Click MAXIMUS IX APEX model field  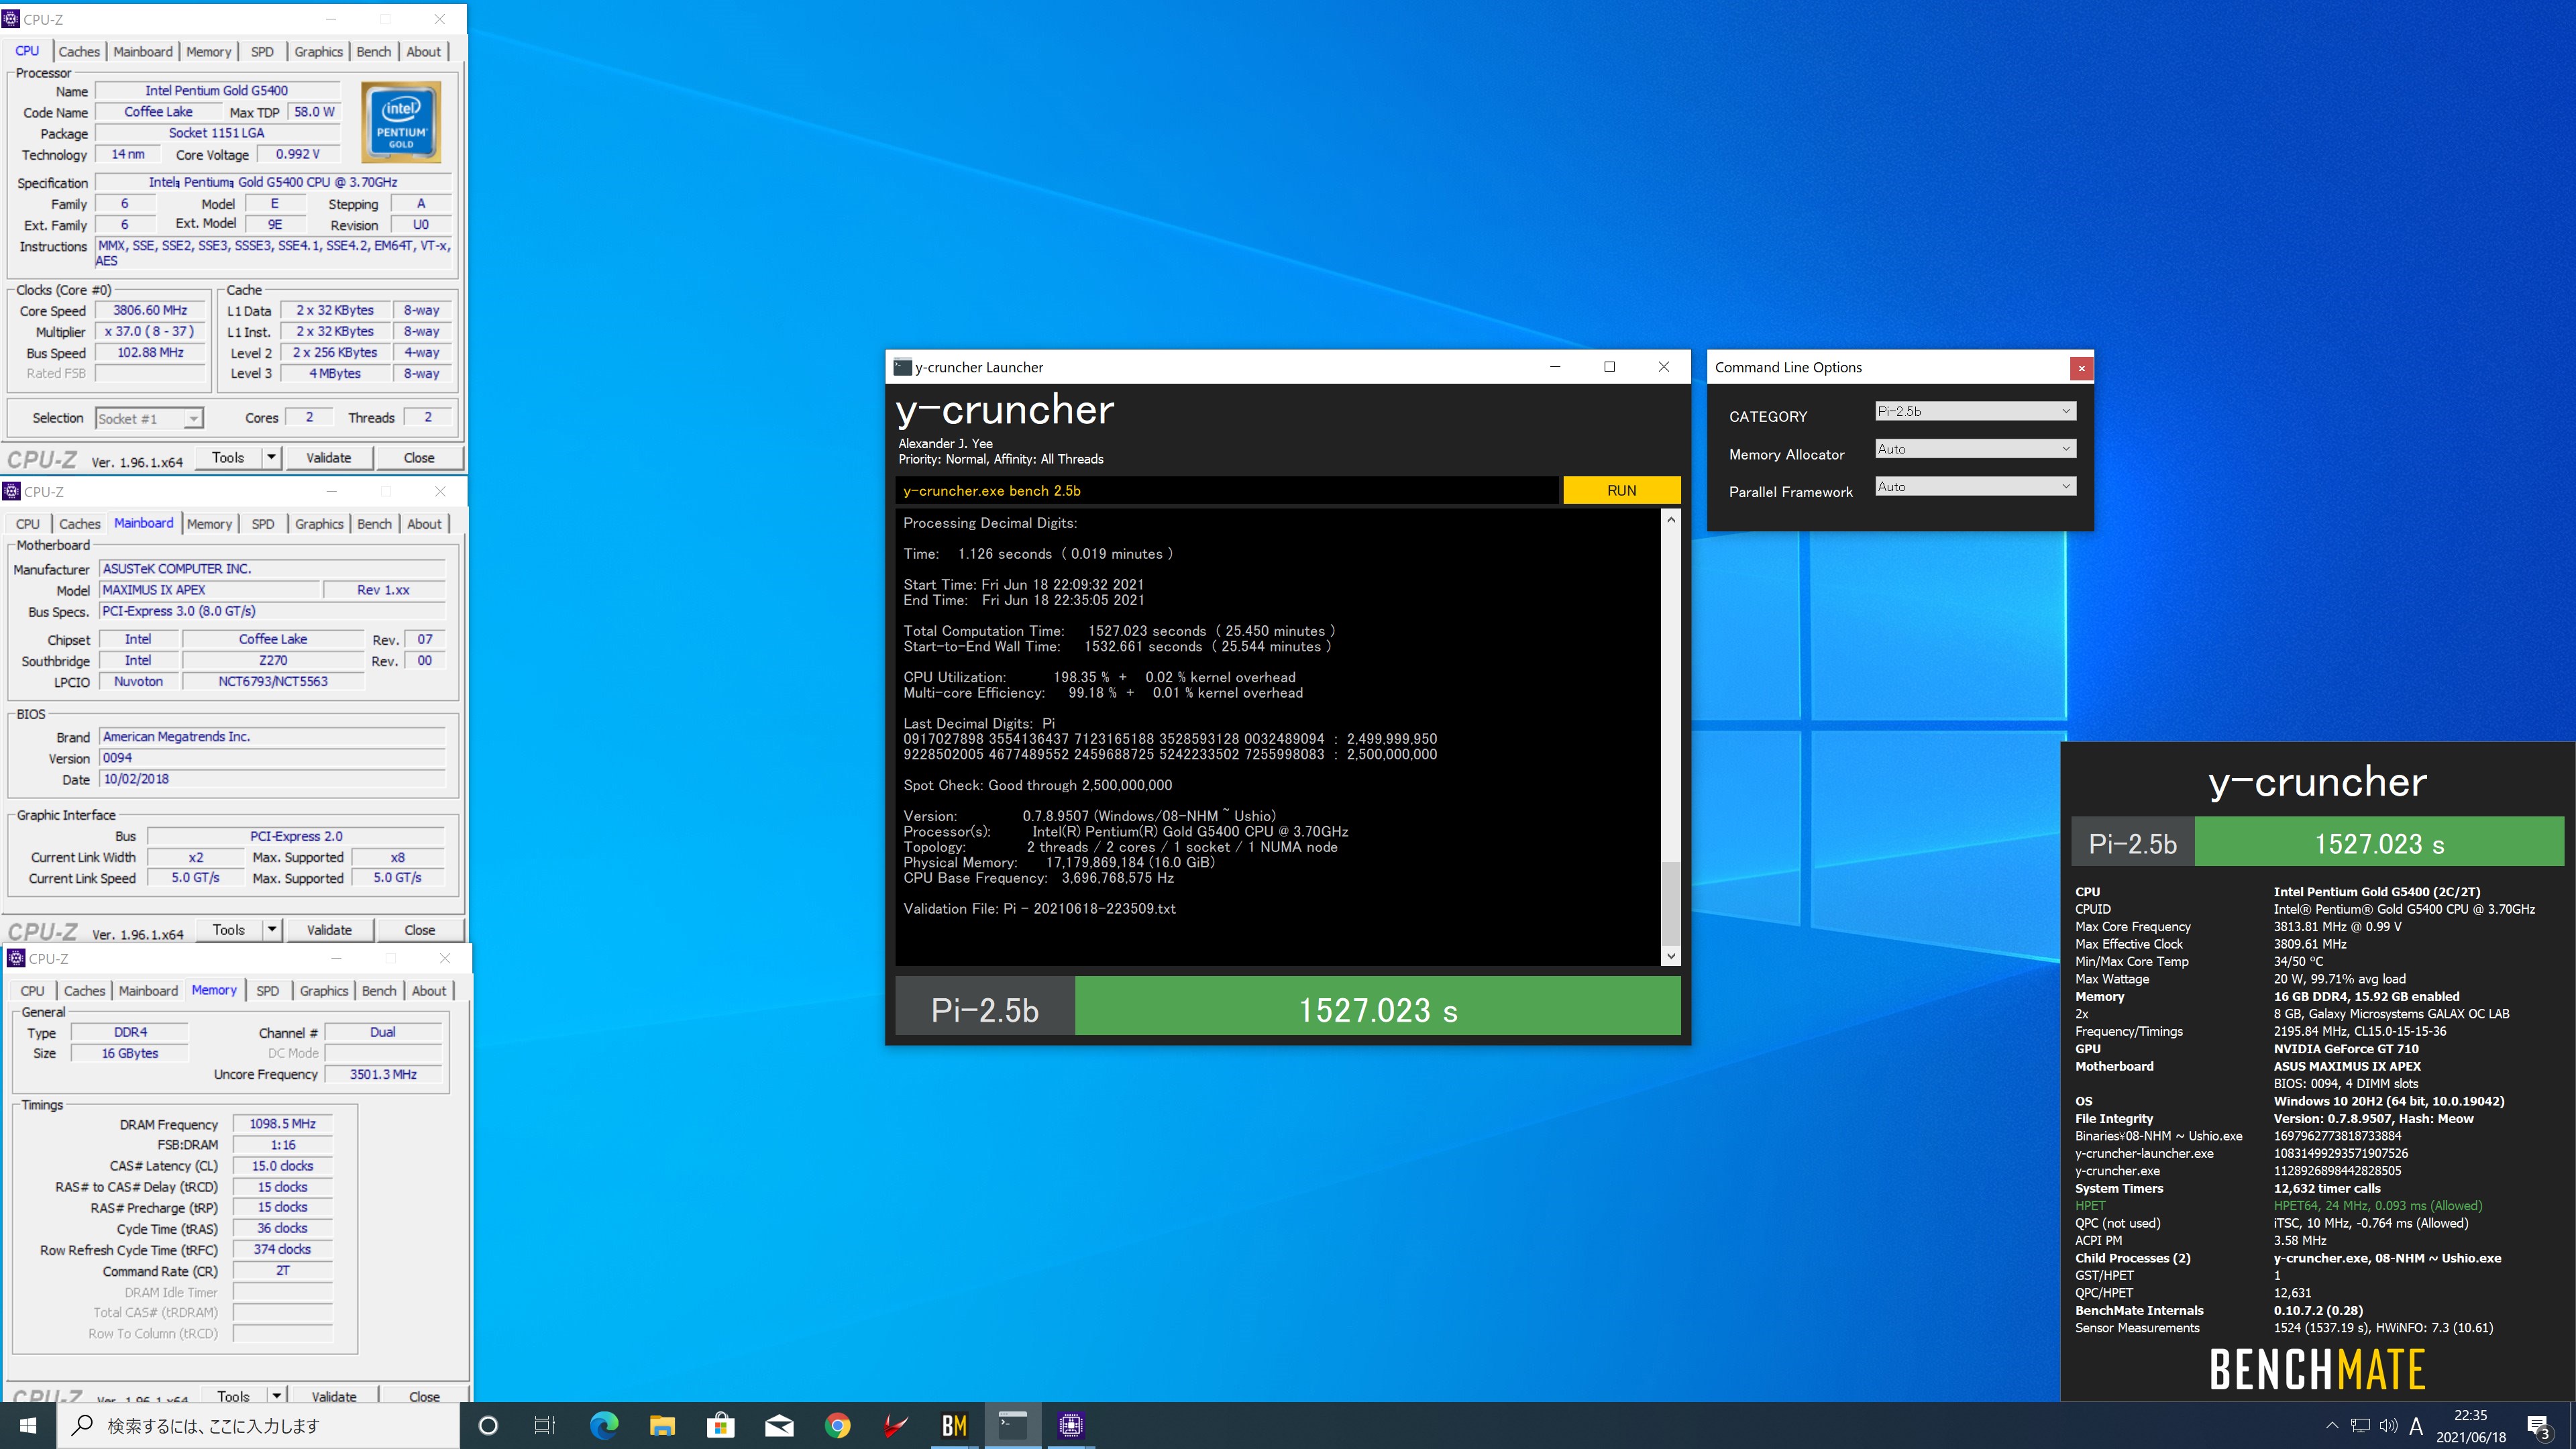pos(209,590)
